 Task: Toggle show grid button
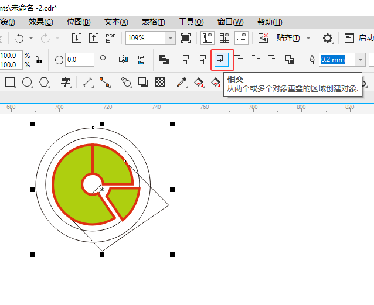(x=224, y=38)
